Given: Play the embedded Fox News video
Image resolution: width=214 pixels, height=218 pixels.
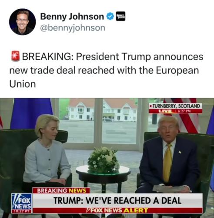Looking at the screenshot, I should click(107, 158).
